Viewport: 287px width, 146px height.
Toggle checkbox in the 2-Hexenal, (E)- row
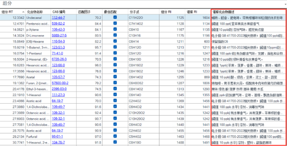[115, 59]
